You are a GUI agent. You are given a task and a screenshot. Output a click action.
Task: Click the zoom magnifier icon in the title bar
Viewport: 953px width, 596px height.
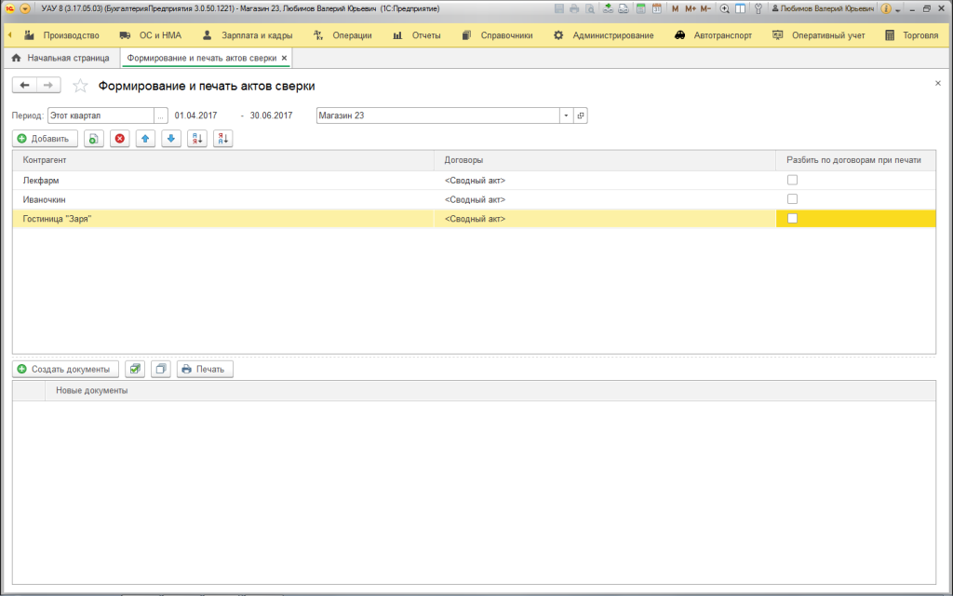[x=724, y=9]
